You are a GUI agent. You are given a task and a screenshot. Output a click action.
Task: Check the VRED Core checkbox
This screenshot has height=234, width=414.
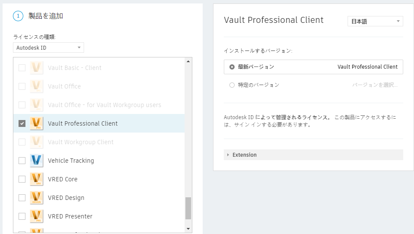(22, 179)
